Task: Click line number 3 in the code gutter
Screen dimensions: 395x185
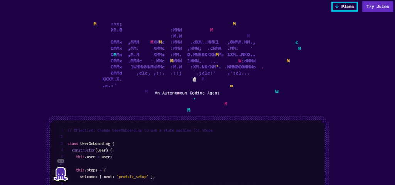Action: point(62,143)
